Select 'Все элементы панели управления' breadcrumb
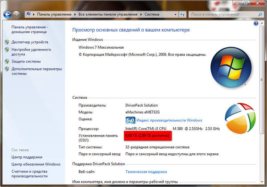 (108, 15)
